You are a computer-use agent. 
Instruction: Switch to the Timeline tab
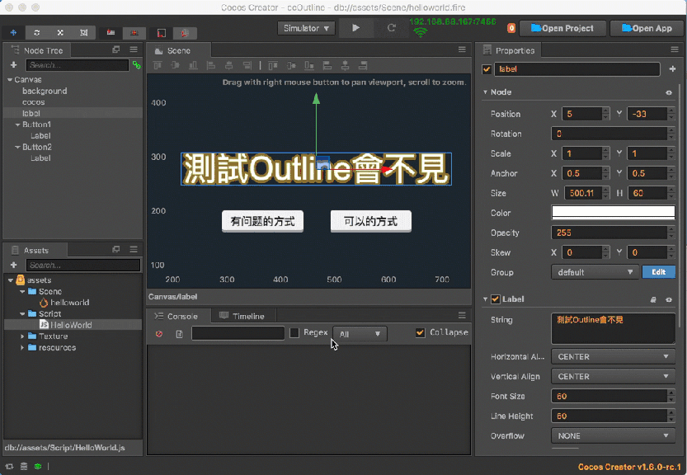(x=243, y=316)
